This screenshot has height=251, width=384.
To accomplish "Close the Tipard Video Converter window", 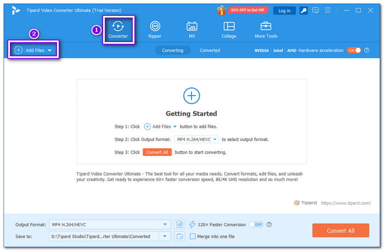I will pos(370,10).
